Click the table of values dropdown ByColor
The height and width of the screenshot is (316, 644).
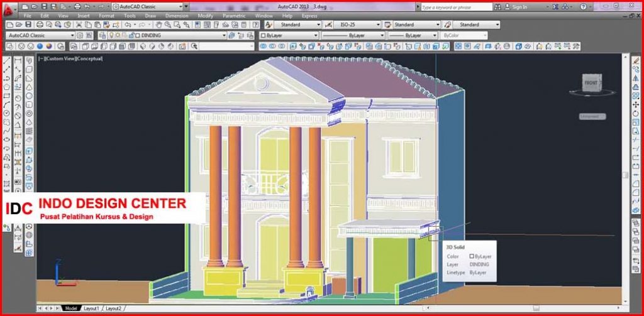[464, 36]
